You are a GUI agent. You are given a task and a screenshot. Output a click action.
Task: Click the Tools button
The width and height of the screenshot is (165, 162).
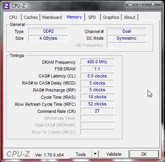81,154
